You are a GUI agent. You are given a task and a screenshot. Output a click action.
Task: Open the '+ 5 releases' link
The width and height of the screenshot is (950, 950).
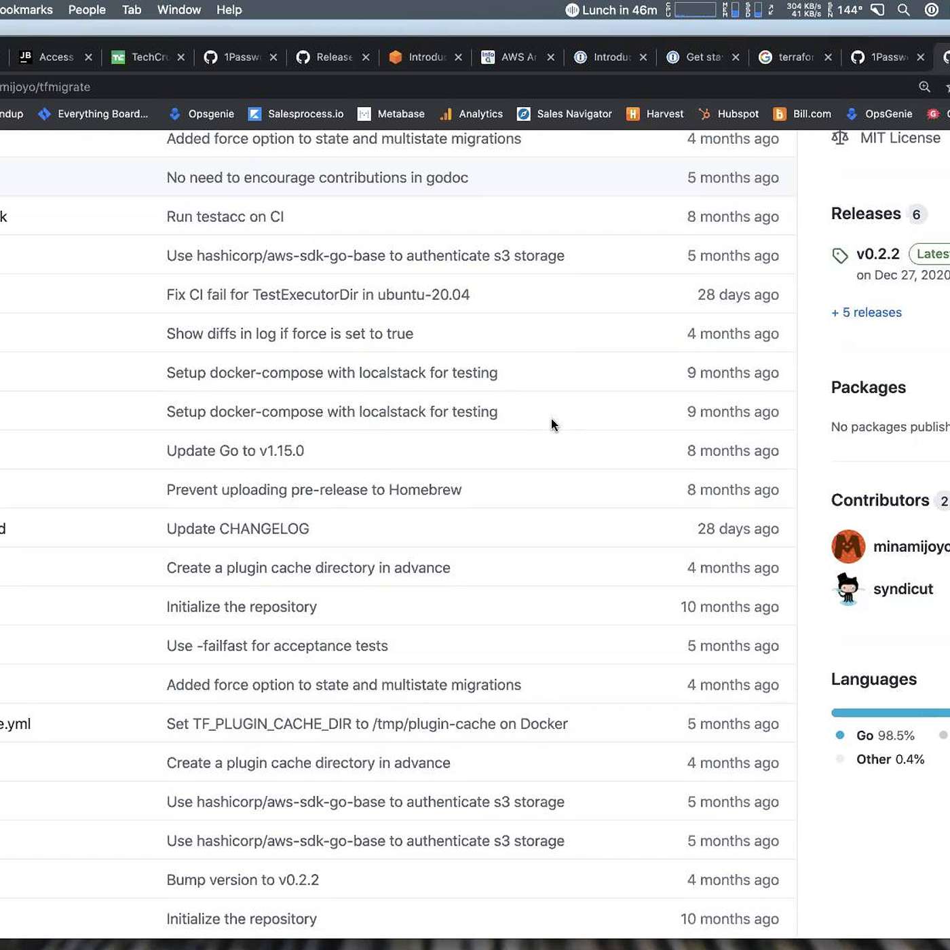867,313
